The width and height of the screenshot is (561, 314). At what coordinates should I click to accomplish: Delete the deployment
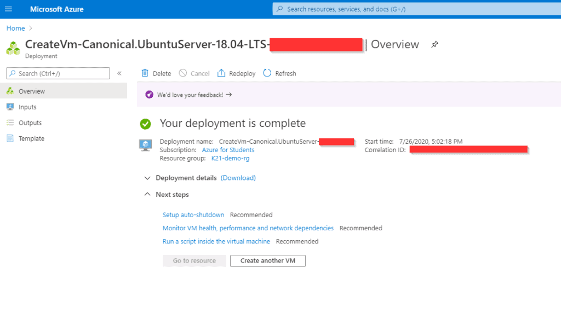[x=156, y=73]
